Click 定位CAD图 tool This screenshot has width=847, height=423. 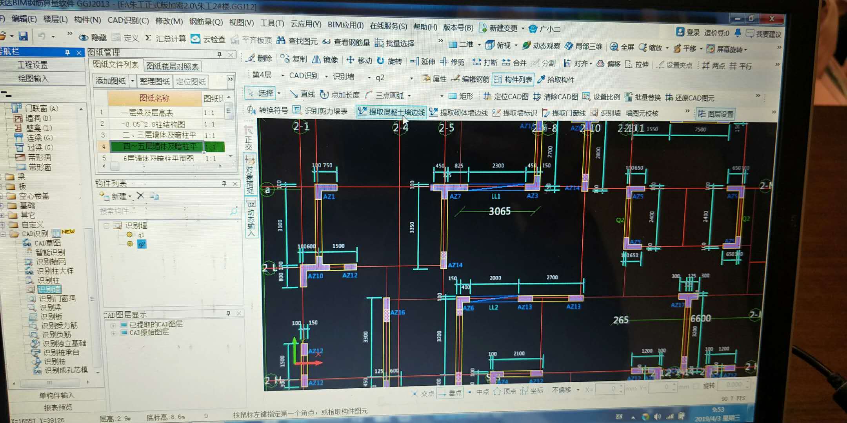point(506,96)
